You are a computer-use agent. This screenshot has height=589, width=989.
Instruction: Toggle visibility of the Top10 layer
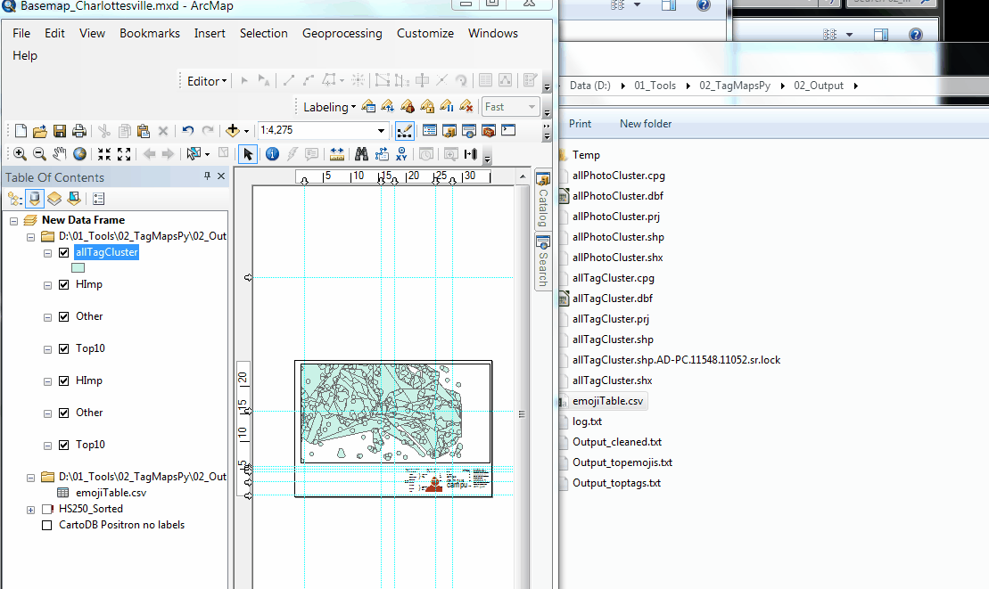(x=63, y=348)
